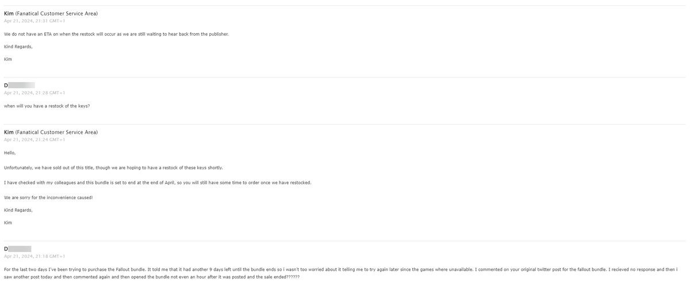
Task: Click the 'when will you have a restock' message
Action: pos(47,106)
